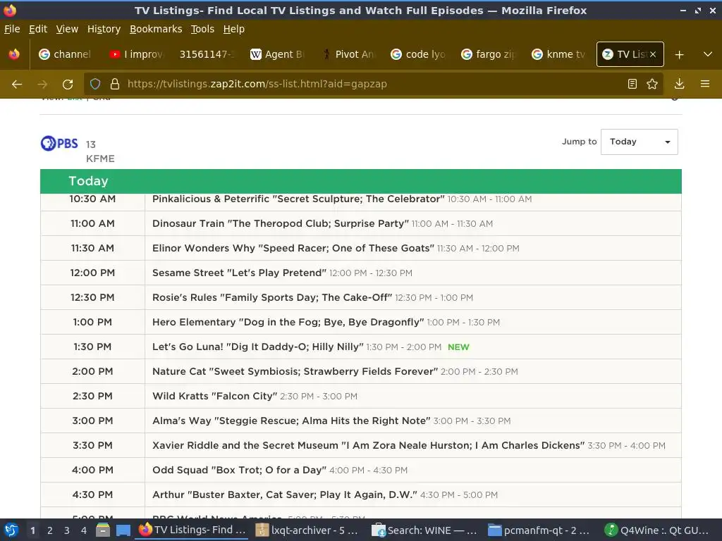722x541 pixels.
Task: Go back with the browser back arrow
Action: click(17, 85)
